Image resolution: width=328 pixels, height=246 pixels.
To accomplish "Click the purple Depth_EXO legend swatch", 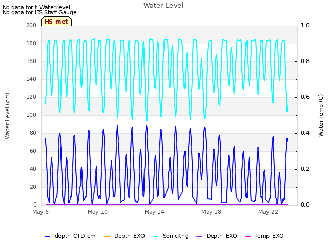I will tap(199, 237).
